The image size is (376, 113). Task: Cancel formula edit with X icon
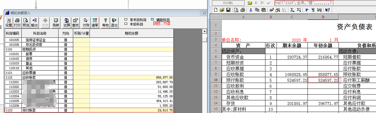(262, 3)
